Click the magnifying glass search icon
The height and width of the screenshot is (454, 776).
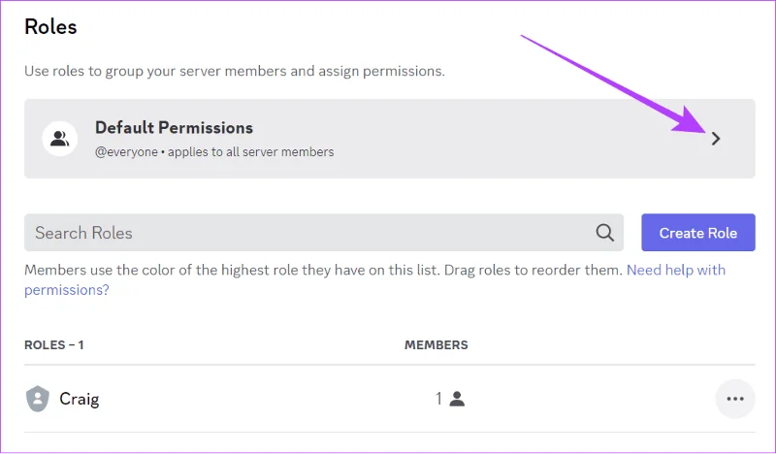604,233
